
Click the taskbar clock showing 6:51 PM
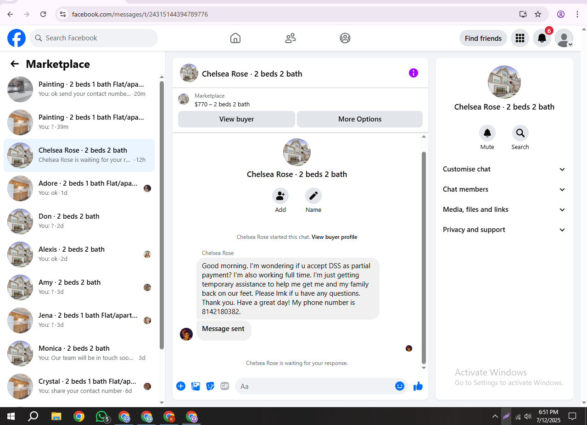pyautogui.click(x=548, y=416)
